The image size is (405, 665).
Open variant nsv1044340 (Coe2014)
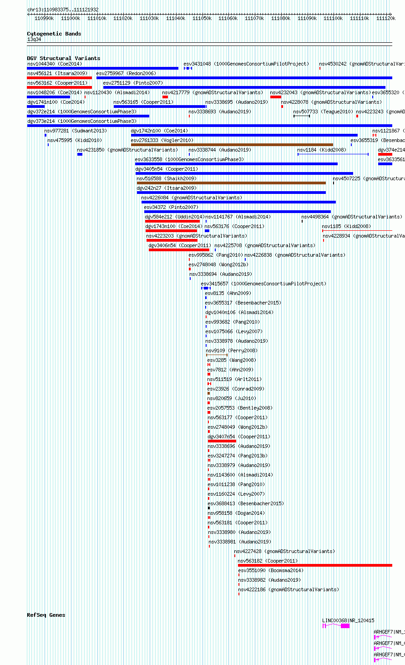(55, 64)
